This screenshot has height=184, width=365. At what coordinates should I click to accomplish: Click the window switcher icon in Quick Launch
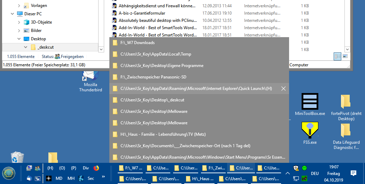pyautogui.click(x=38, y=178)
